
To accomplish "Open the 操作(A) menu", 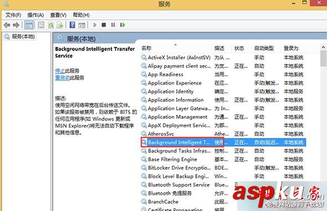I will pos(35,15).
